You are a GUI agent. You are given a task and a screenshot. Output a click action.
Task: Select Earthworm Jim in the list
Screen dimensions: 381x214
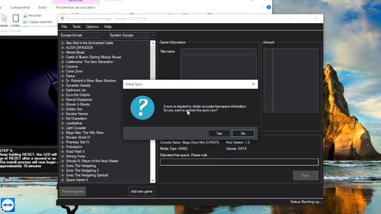[x=76, y=90]
